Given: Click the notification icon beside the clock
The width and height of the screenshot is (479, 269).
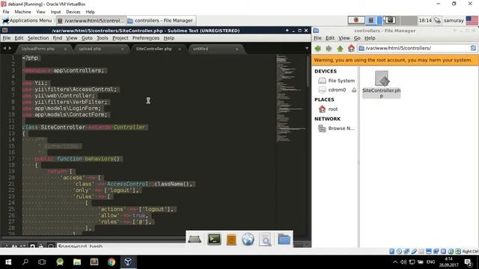Looking at the screenshot, I should click(437, 20).
